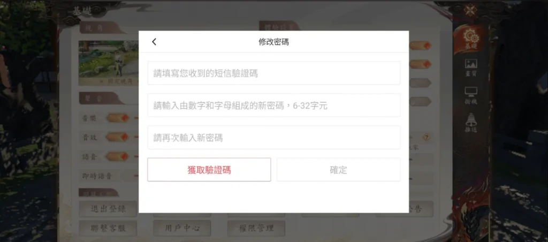The image size is (548, 242).
Task: Close settings with the top-right cross icon
Action: 470,10
